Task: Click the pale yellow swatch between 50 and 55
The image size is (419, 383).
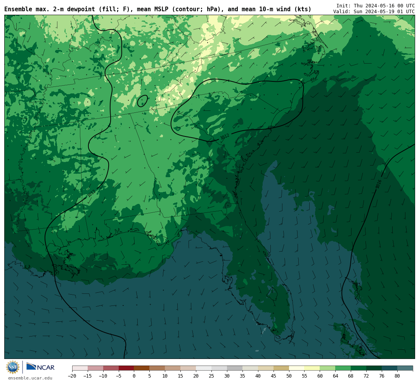Action: click(x=297, y=368)
